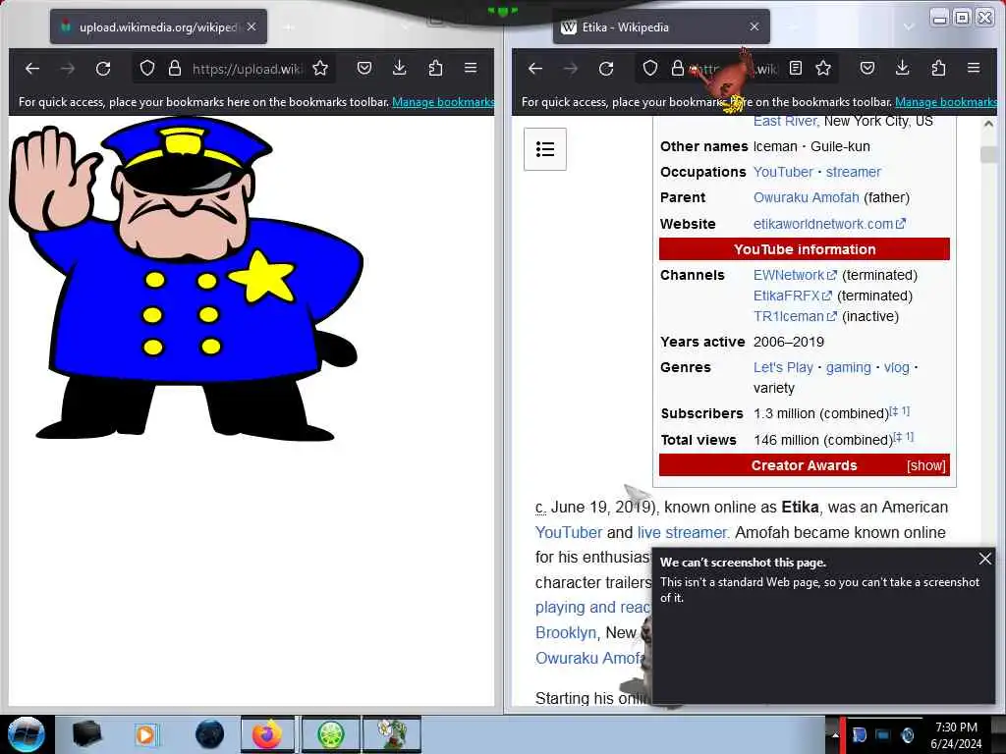Open the YouTuber occupation link
Viewport: 1006px width, 754px height.
pos(783,172)
